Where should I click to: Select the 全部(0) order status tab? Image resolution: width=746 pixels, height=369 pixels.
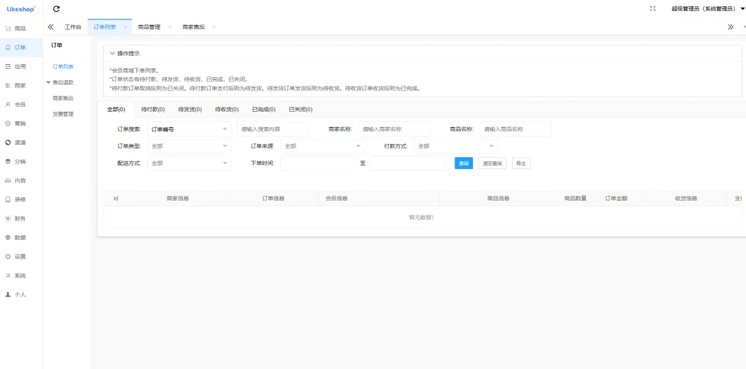(x=116, y=109)
